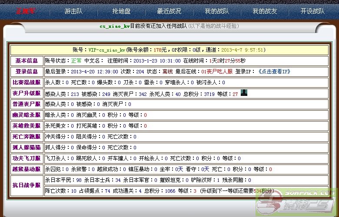Go to 最近战况 in the top navigation
This screenshot has height=217, width=339.
(x=169, y=11)
